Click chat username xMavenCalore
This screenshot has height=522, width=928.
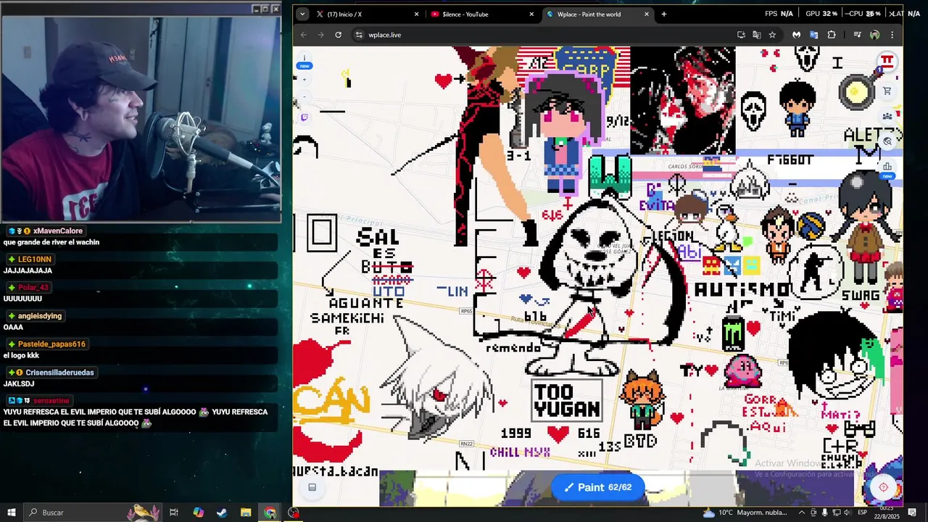pos(57,231)
